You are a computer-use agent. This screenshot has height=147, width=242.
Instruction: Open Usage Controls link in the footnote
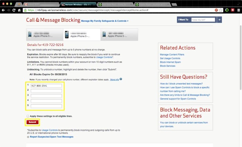tap(49, 130)
